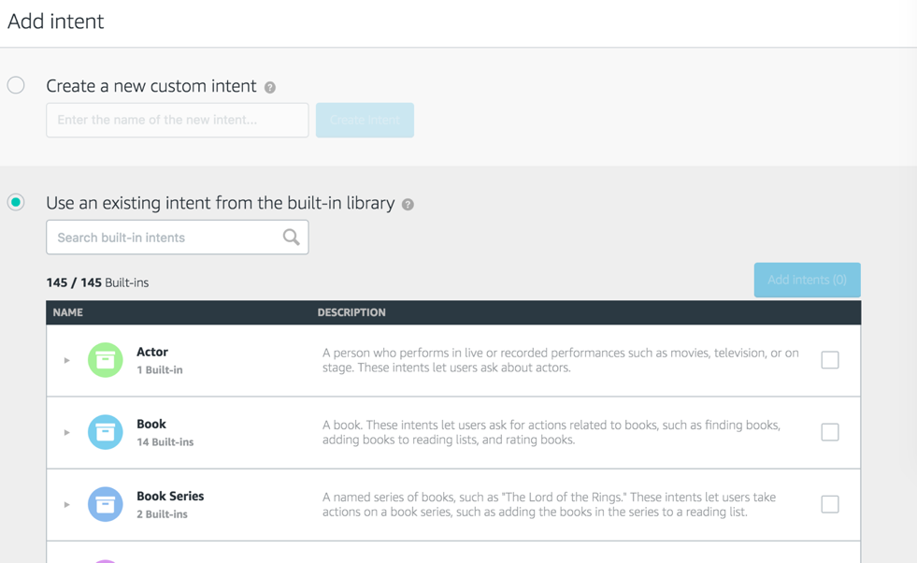Click help icon beside custom intent

[x=270, y=87]
